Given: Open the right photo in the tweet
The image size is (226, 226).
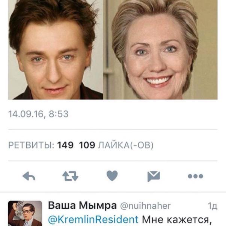Looking at the screenshot, I should click(160, 50).
